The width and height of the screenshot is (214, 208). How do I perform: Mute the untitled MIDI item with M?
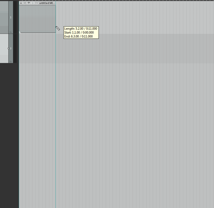click(25, 3)
